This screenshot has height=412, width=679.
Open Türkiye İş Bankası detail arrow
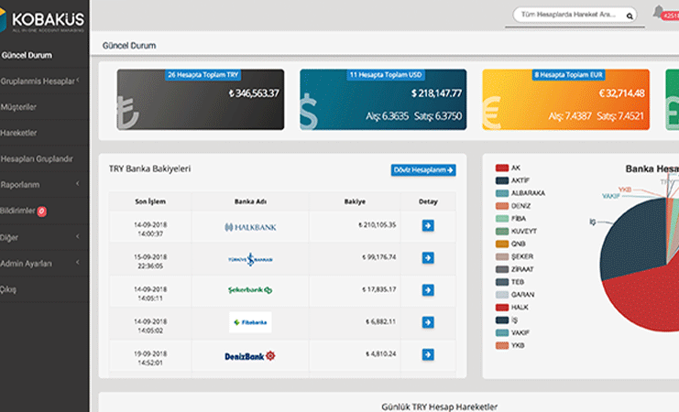tap(428, 258)
